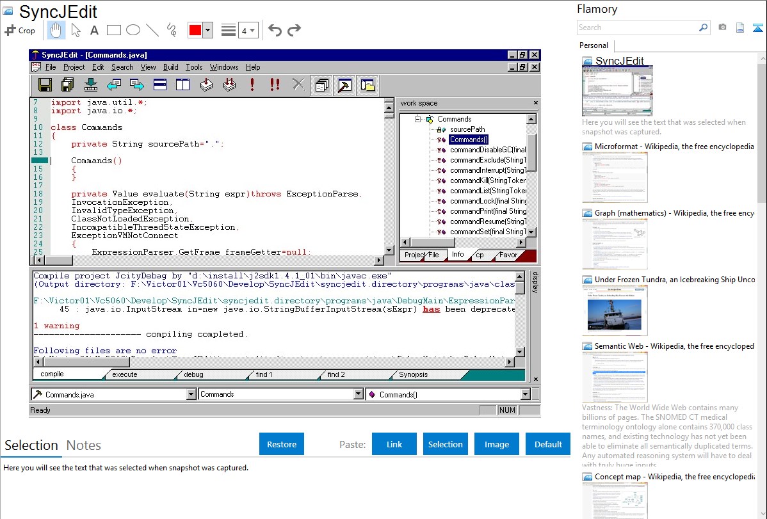The height and width of the screenshot is (519, 767).
Task: Select the straight line tool
Action: coord(152,30)
